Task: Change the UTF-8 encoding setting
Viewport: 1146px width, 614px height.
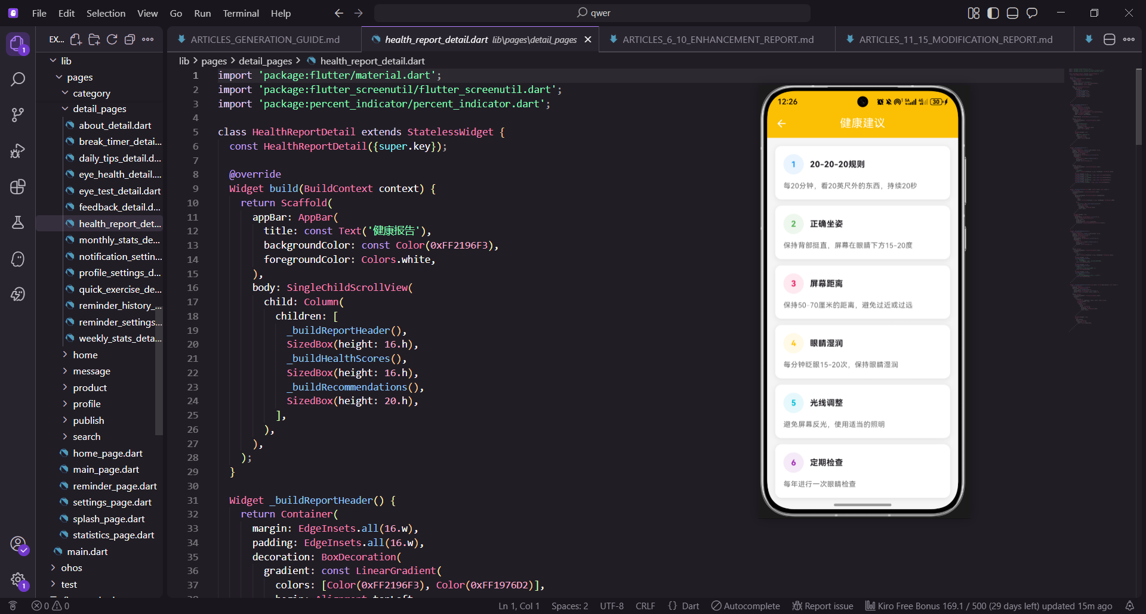Action: 612,606
